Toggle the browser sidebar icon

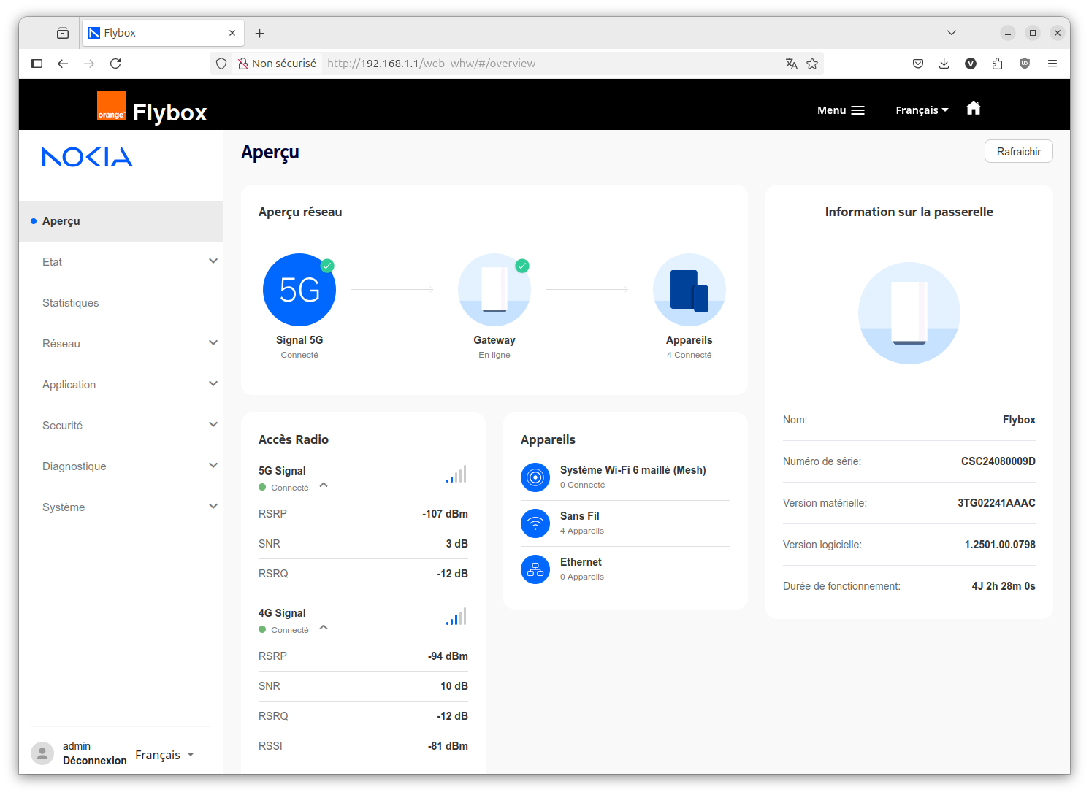(37, 64)
